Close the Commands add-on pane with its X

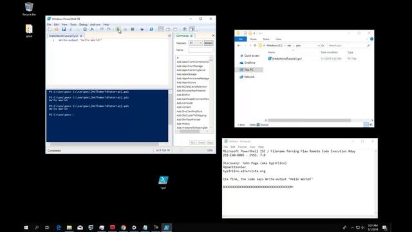213,35
